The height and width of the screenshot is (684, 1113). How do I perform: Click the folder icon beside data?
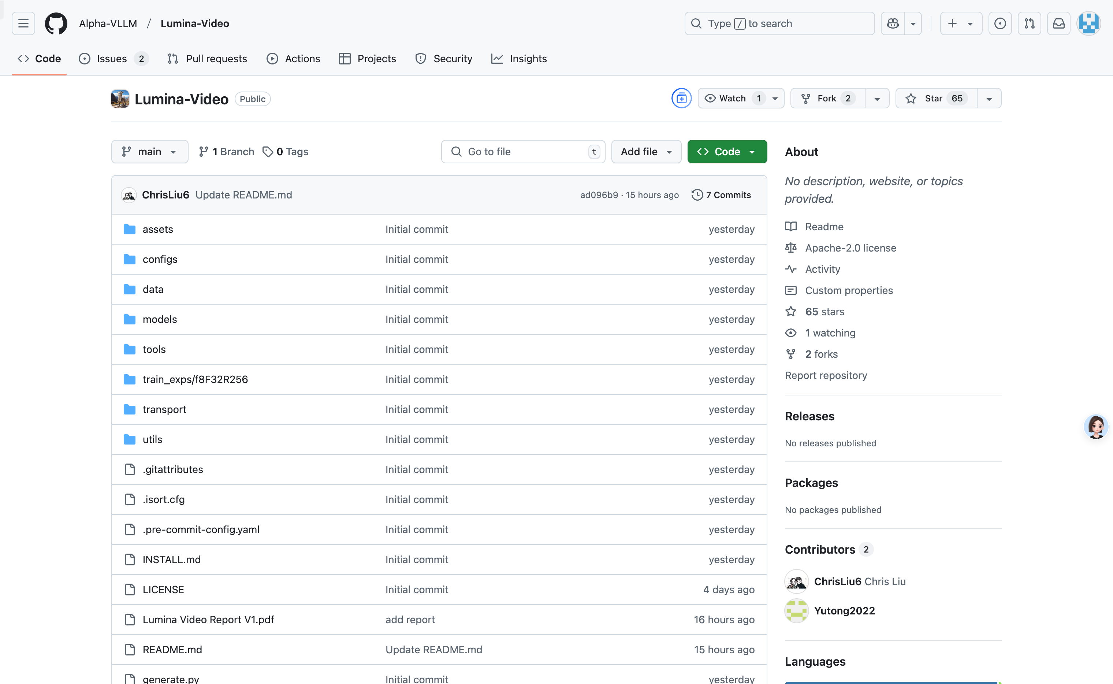(130, 290)
